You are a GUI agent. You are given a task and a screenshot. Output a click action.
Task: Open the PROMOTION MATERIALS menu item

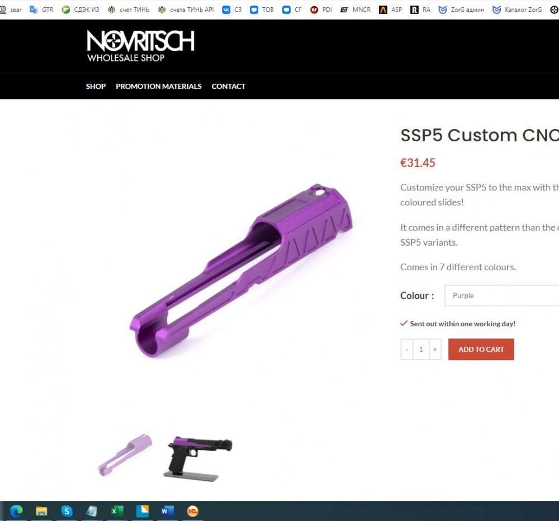(159, 86)
